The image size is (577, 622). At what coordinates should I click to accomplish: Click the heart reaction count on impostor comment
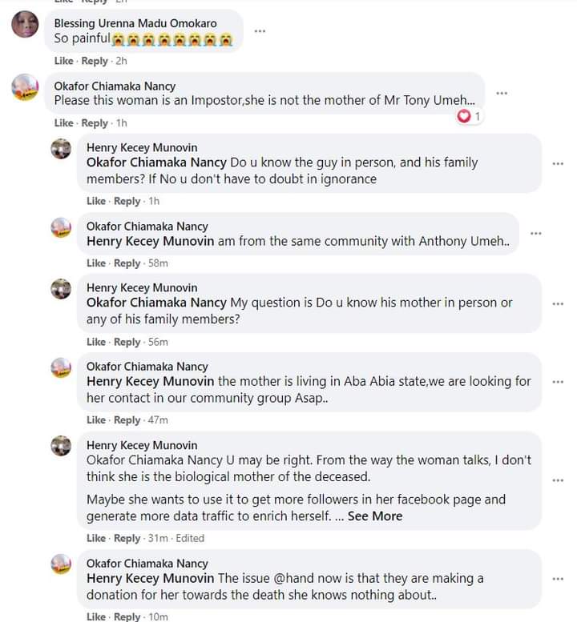469,117
